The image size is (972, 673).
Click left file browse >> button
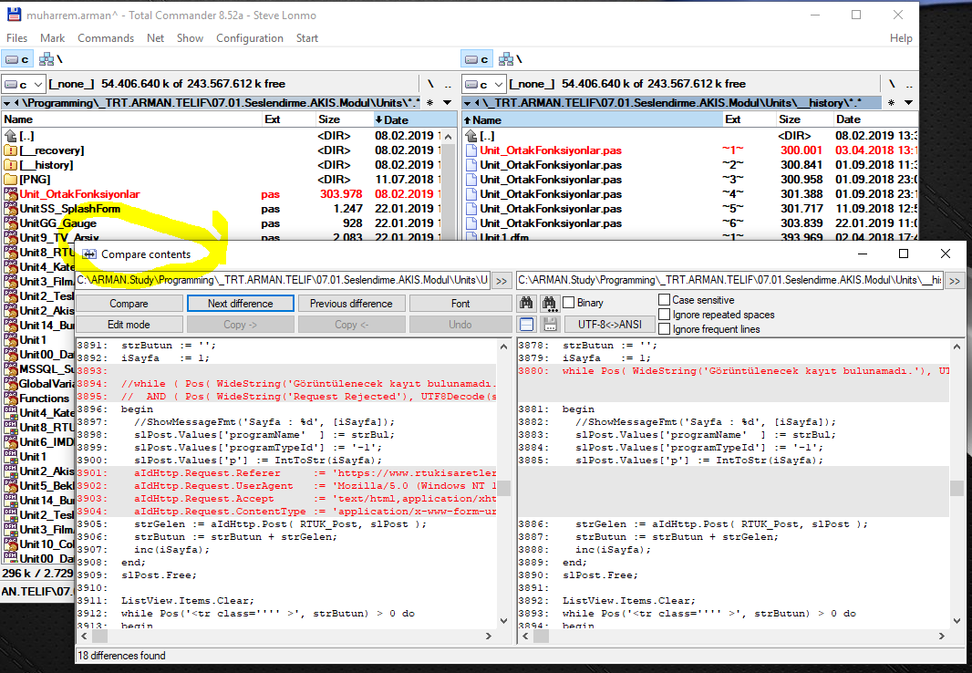pyautogui.click(x=501, y=281)
